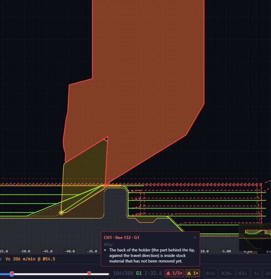Click the 'Z-32.8' position readout
271x279 pixels.
[x=153, y=273]
